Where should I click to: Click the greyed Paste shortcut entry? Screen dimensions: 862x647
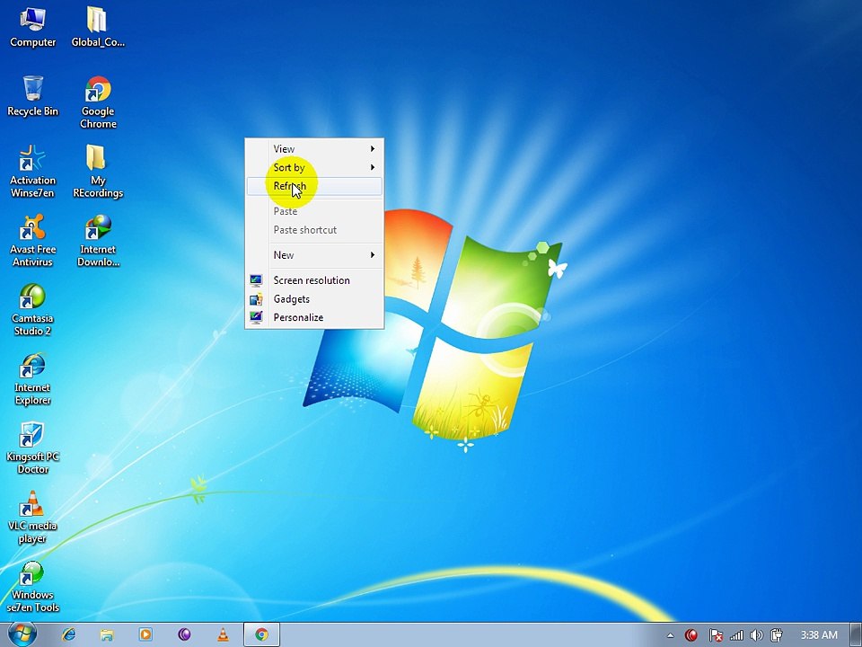314,230
